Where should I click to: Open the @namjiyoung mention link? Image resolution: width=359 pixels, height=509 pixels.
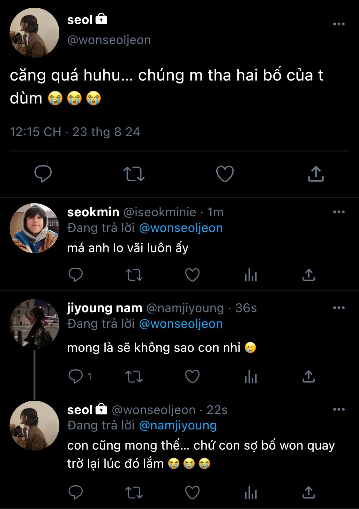coord(178,425)
